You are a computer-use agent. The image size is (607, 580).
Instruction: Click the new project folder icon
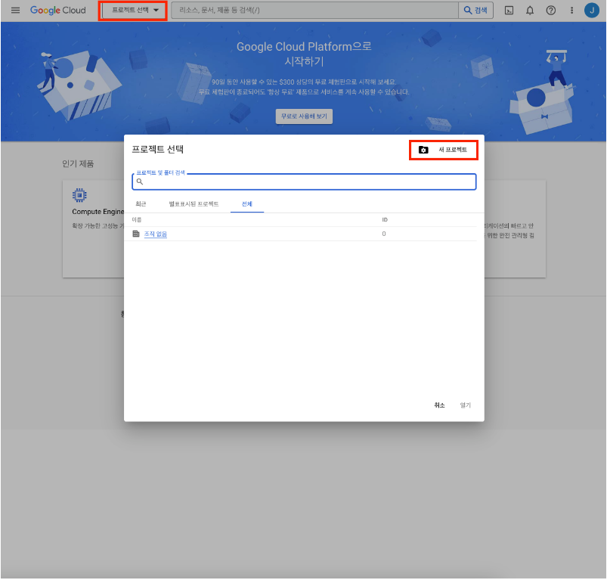coord(423,150)
